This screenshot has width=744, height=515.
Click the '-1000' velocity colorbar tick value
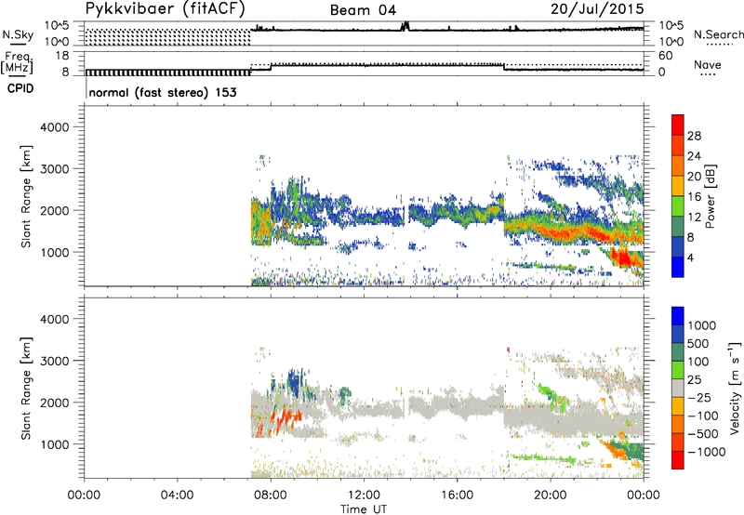tap(707, 452)
